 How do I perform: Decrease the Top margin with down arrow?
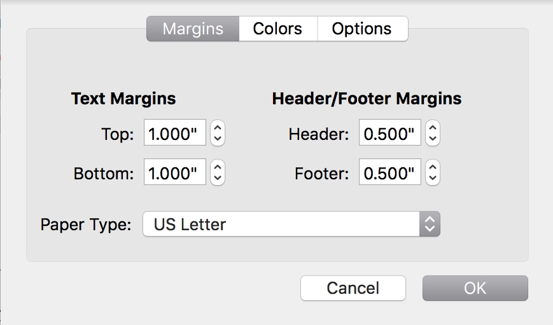[x=218, y=139]
